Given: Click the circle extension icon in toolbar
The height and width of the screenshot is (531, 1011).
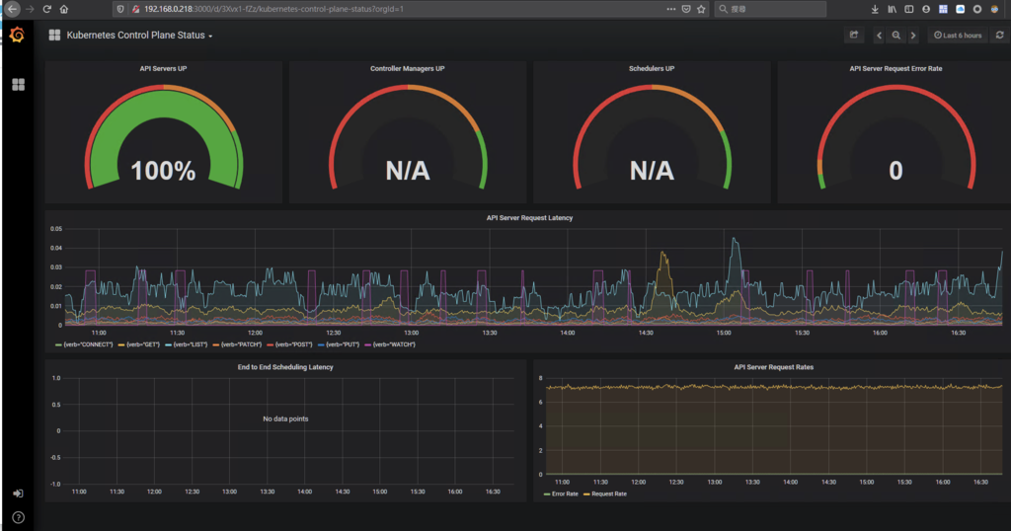Looking at the screenshot, I should tap(977, 9).
